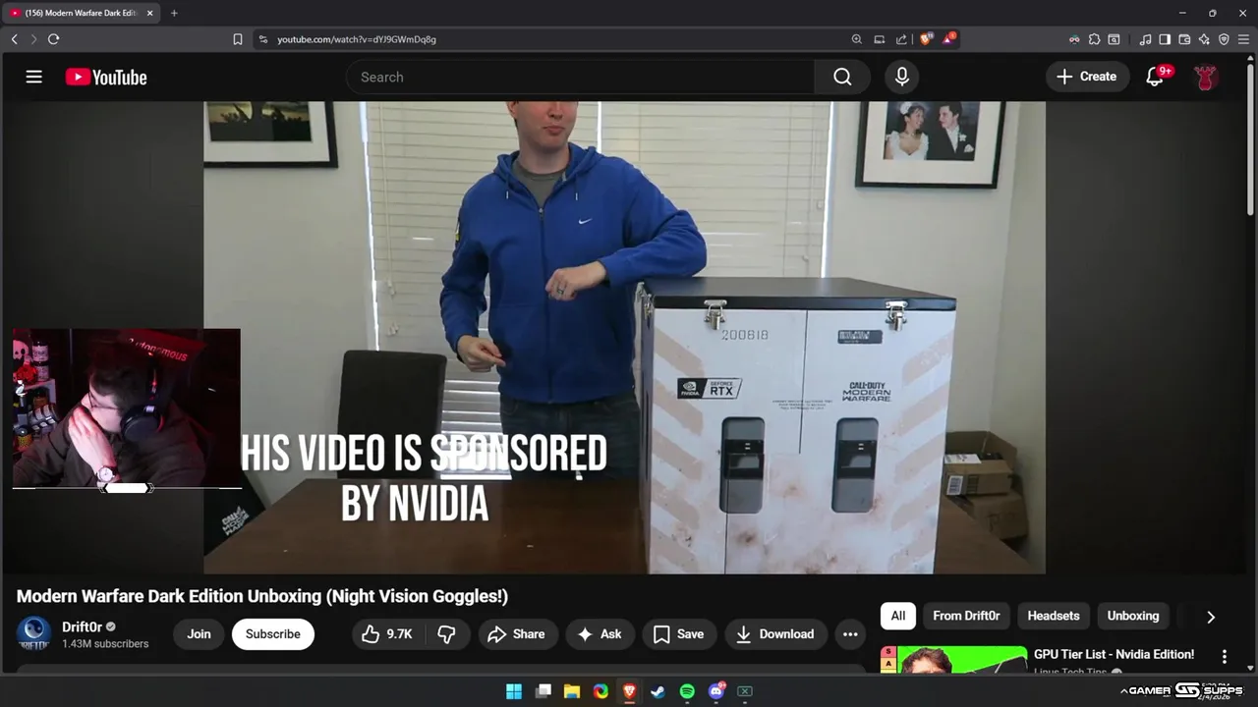Open File Explorer from taskbar
Screen dimensions: 1258x707
pos(572,691)
